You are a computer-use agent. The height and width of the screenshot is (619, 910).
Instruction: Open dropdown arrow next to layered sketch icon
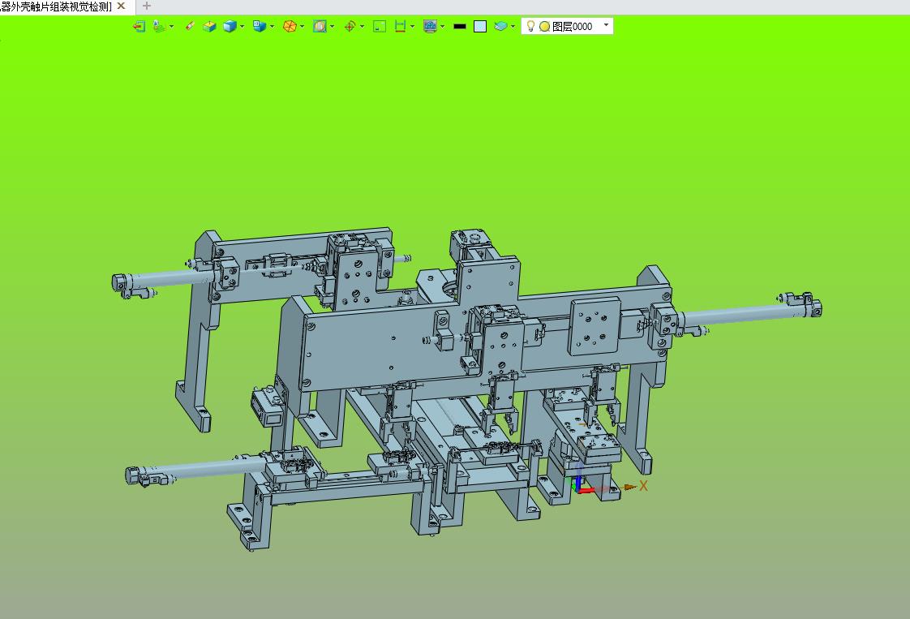[171, 26]
